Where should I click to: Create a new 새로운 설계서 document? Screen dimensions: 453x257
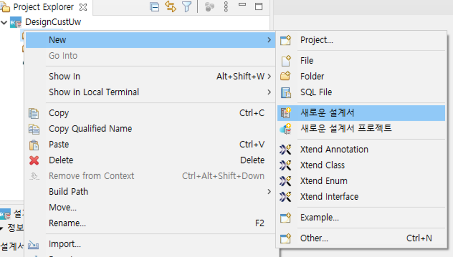pos(327,113)
